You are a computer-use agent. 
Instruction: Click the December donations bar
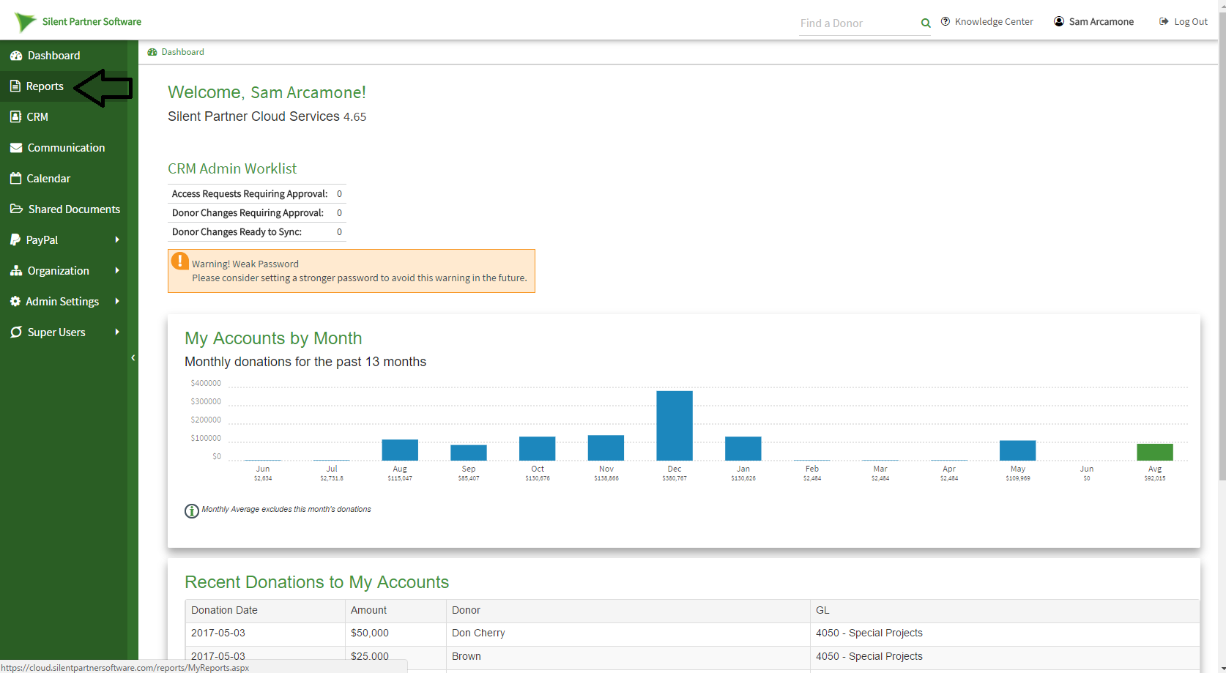(x=675, y=425)
